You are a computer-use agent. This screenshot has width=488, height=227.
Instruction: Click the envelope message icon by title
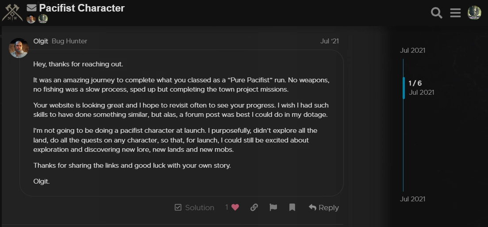point(31,8)
